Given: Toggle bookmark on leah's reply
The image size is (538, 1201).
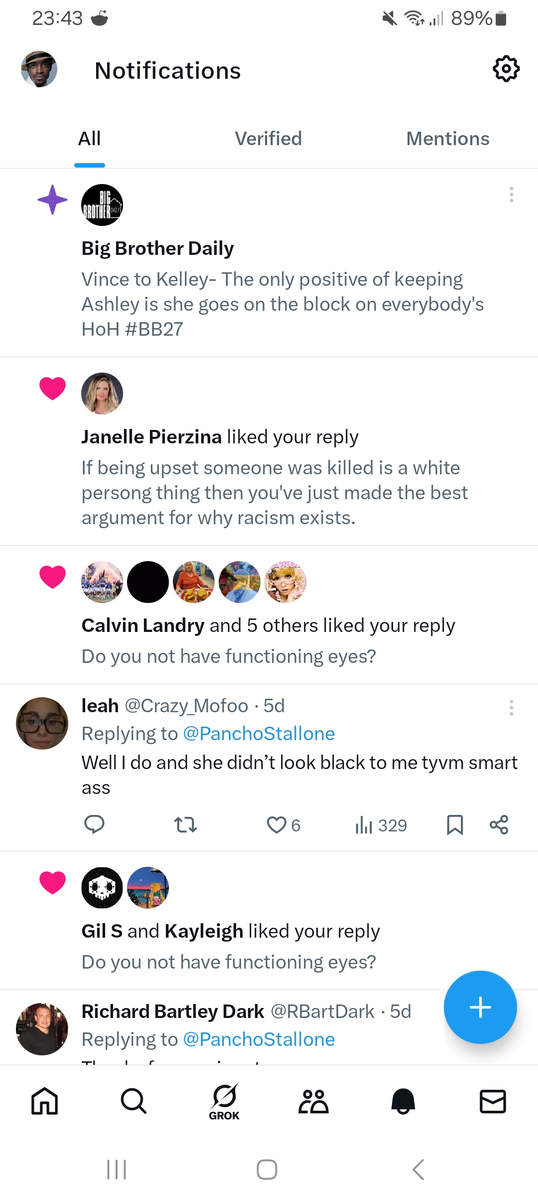Looking at the screenshot, I should (x=455, y=824).
